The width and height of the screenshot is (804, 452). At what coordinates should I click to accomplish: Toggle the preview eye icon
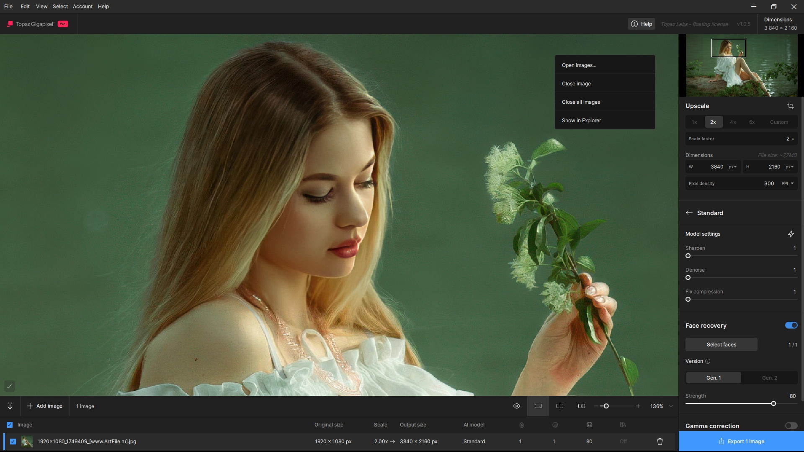[x=517, y=406]
